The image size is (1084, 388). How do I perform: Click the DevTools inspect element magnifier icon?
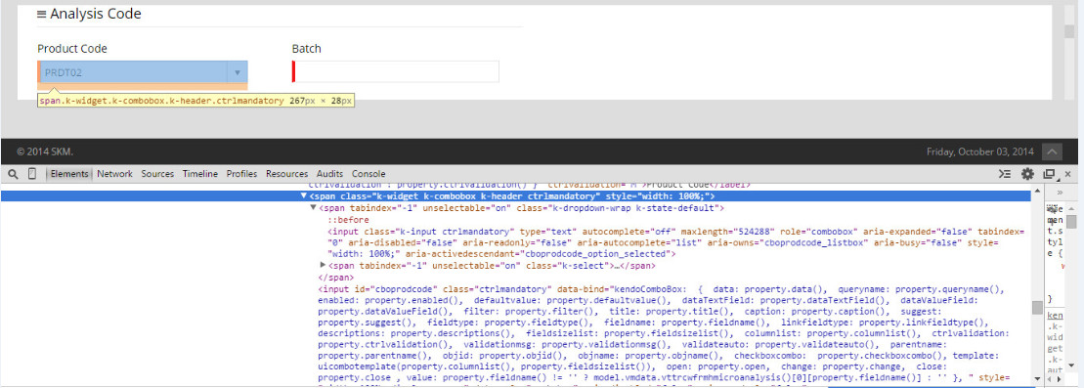pyautogui.click(x=13, y=174)
